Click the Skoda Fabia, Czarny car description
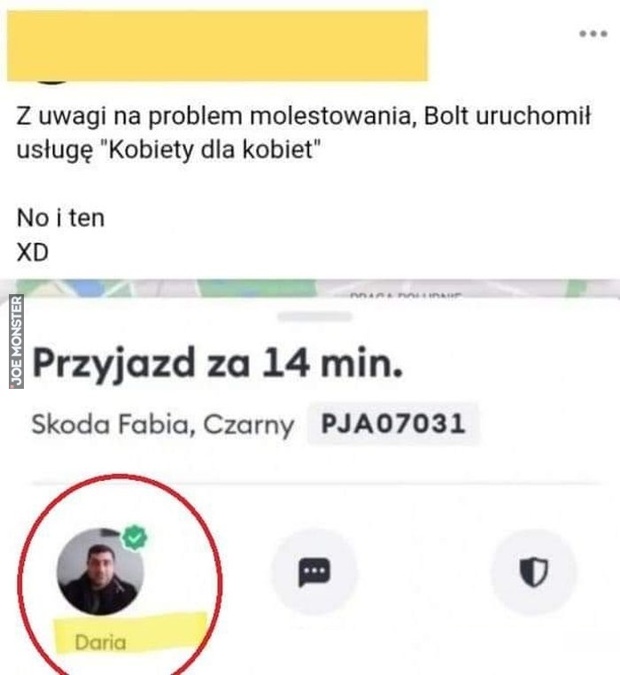Viewport: 620px width, 675px height. tap(163, 424)
